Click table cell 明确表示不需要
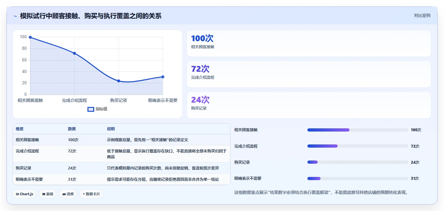 pyautogui.click(x=29, y=179)
